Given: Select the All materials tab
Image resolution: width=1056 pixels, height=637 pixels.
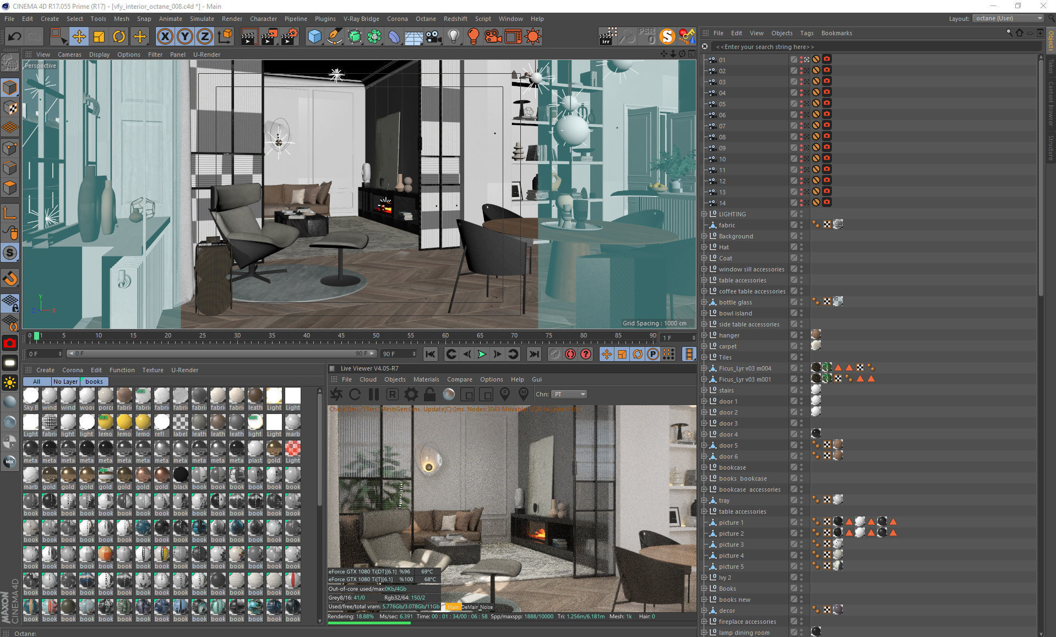Looking at the screenshot, I should pyautogui.click(x=36, y=382).
